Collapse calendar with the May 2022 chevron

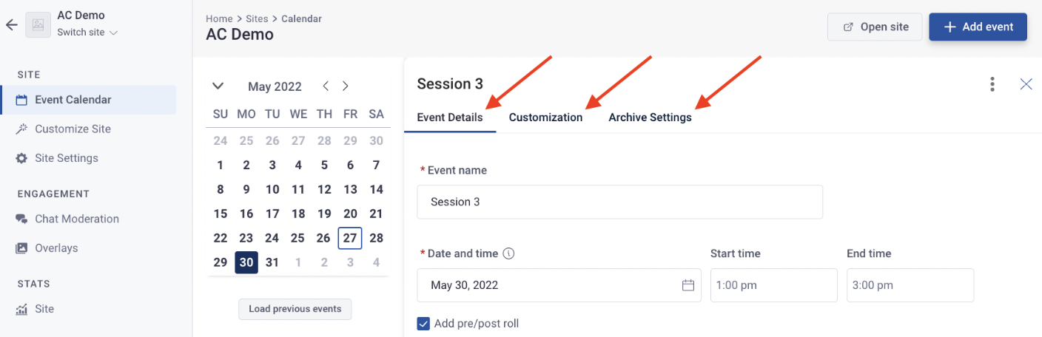coord(218,86)
